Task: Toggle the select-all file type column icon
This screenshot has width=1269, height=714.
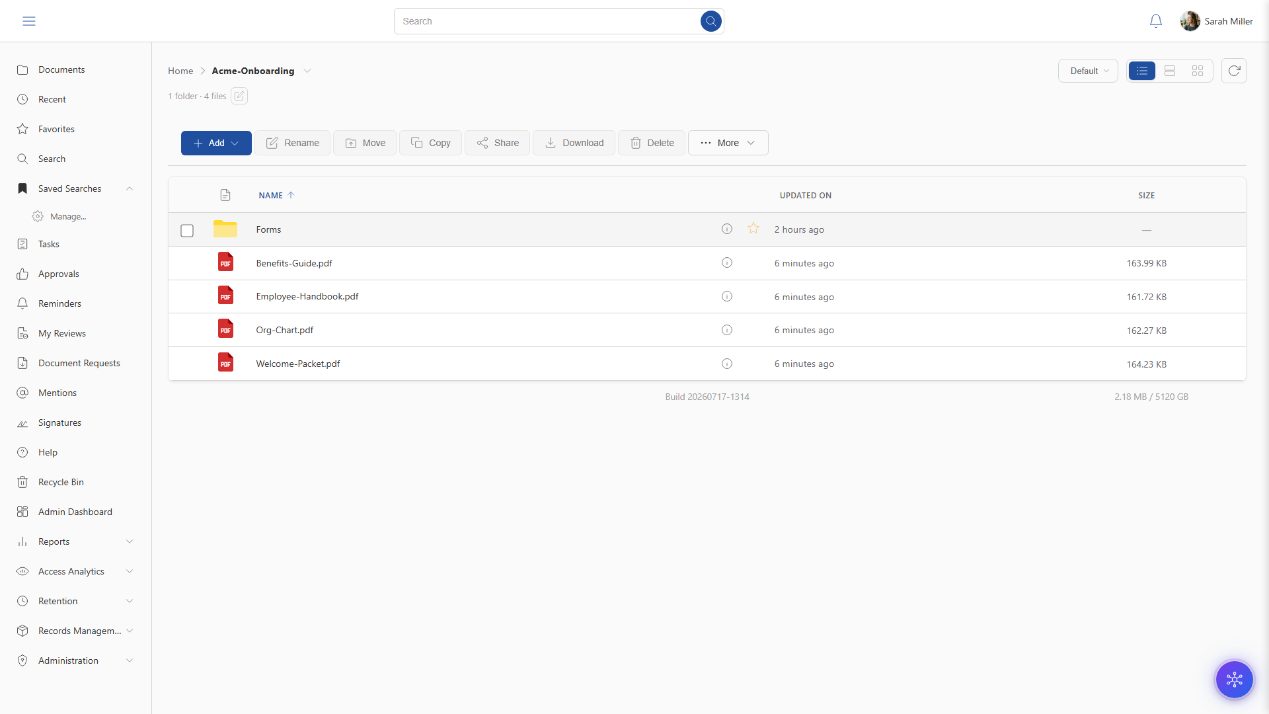Action: point(225,195)
